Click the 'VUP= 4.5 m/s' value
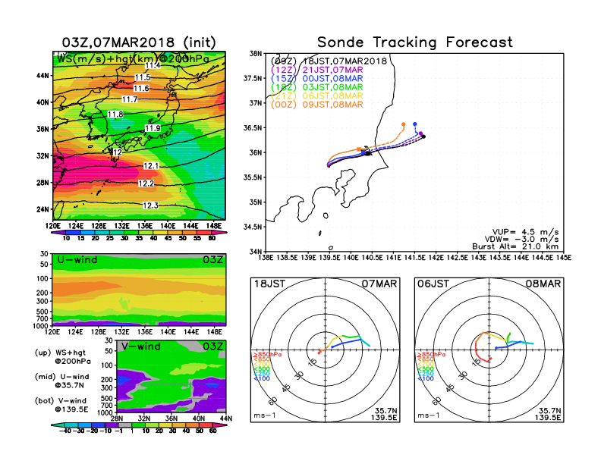Image resolution: width=601 pixels, height=464 pixels. (x=525, y=232)
